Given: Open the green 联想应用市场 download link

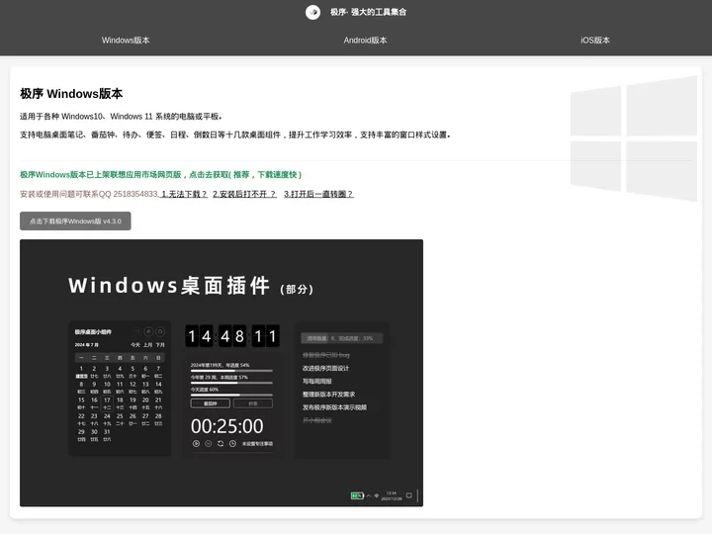Looking at the screenshot, I should click(161, 174).
